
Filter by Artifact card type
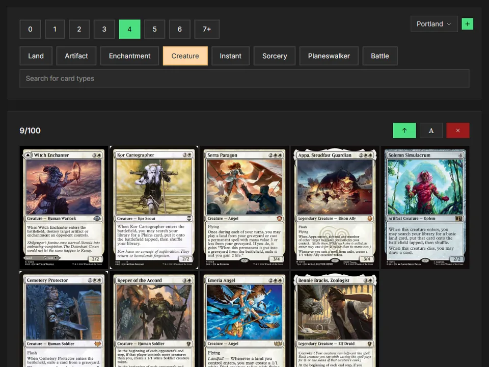coord(76,56)
